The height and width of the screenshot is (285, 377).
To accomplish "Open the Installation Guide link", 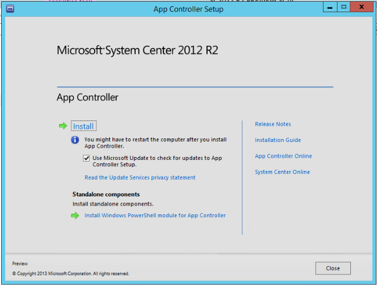I will 278,140.
